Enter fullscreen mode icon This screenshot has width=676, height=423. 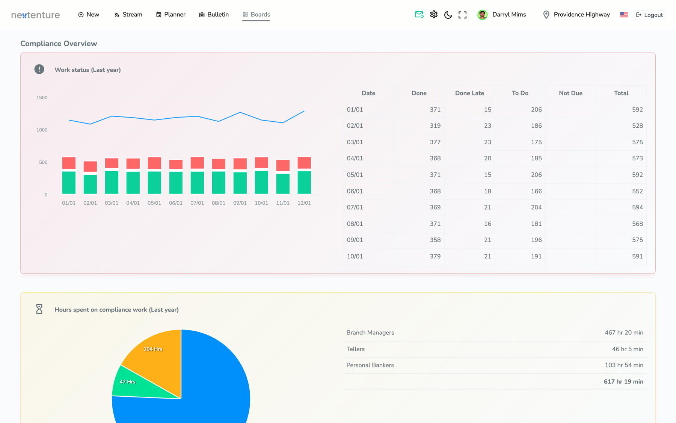tap(463, 15)
